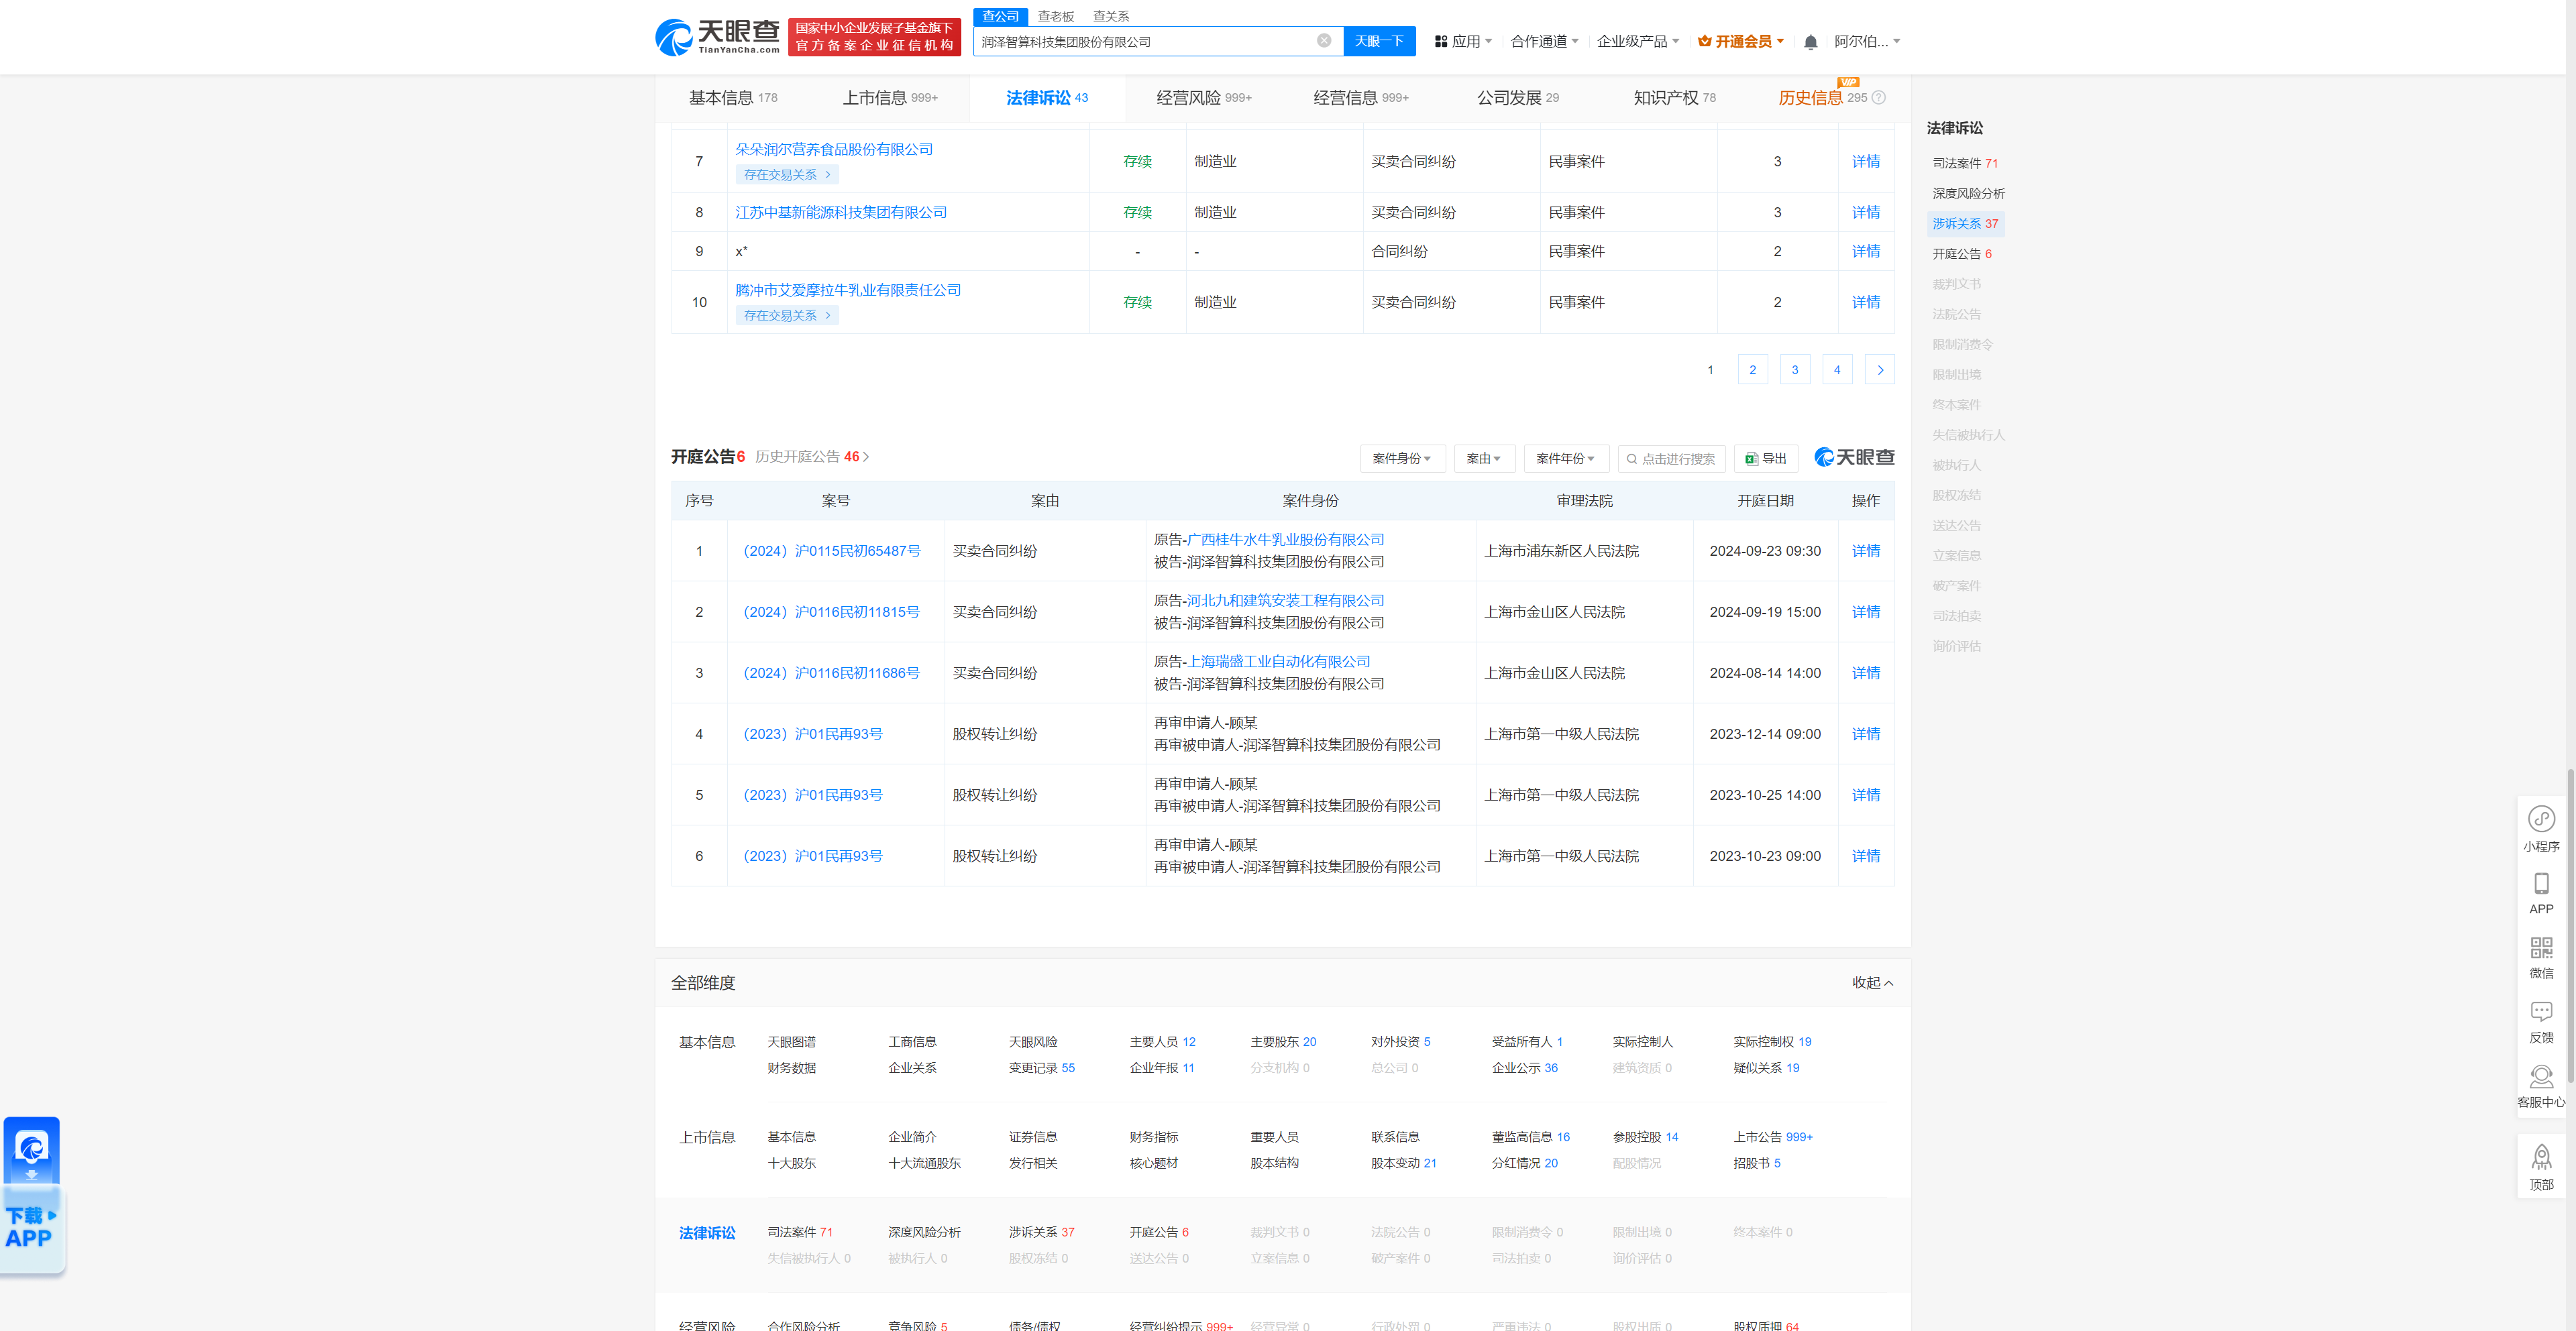
Task: Select the 查老板 search mode tab
Action: coord(1055,16)
